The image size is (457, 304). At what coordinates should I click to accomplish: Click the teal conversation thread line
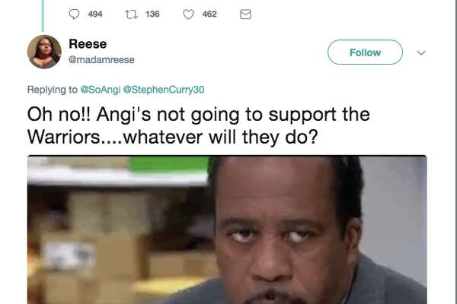tap(43, 15)
